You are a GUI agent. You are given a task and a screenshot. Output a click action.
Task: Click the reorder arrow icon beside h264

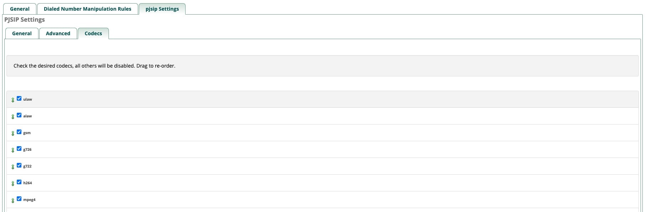13,184
